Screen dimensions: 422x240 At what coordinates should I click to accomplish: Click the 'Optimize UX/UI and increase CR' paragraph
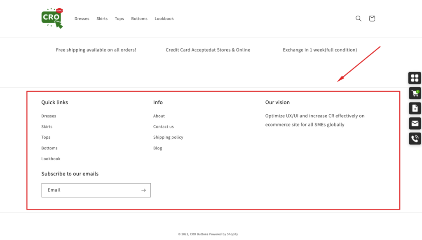(x=315, y=120)
